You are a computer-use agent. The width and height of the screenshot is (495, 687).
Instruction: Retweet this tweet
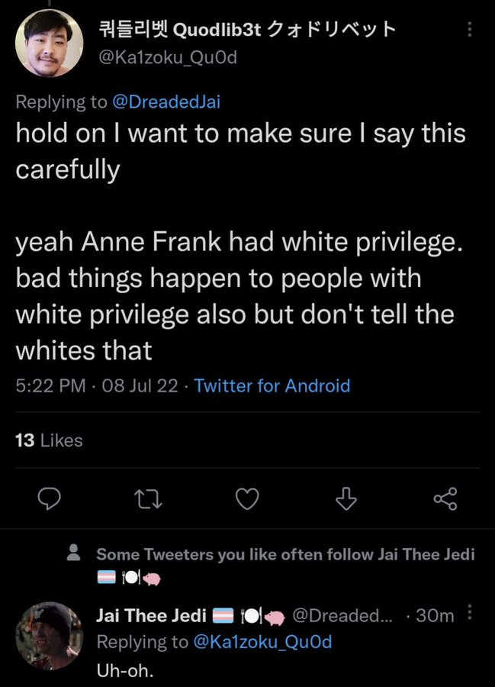pos(145,498)
